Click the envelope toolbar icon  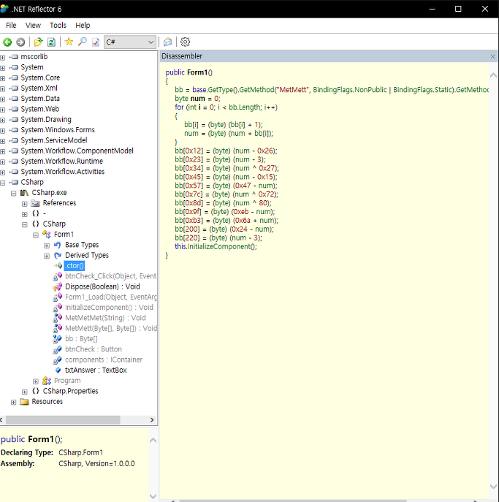click(168, 42)
